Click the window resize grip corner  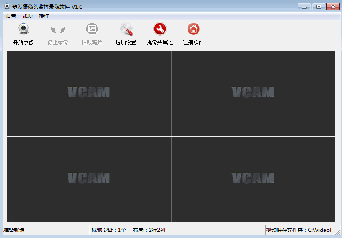(338, 232)
